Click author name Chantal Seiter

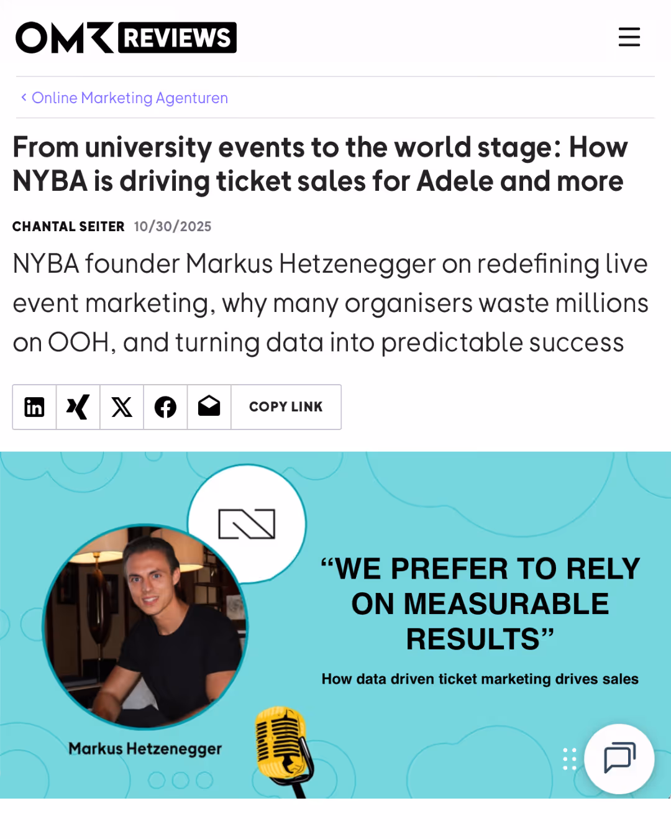coord(68,226)
